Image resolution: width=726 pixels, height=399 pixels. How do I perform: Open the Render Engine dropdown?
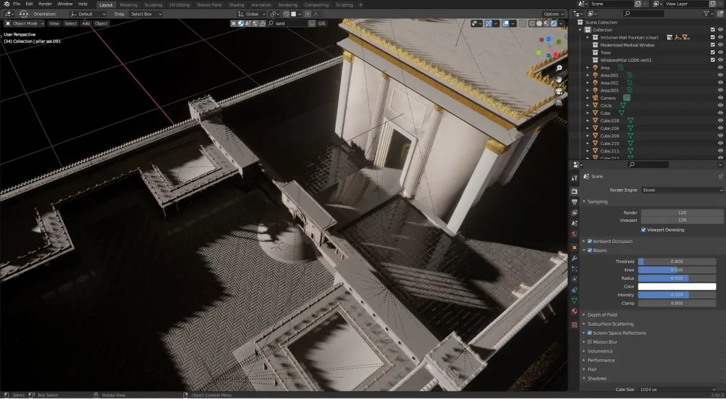pos(682,190)
